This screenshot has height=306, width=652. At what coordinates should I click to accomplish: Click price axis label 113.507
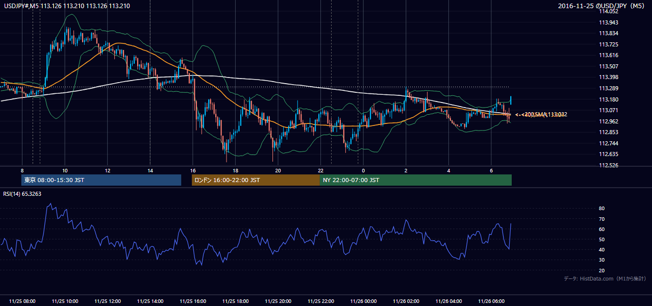[x=608, y=66]
